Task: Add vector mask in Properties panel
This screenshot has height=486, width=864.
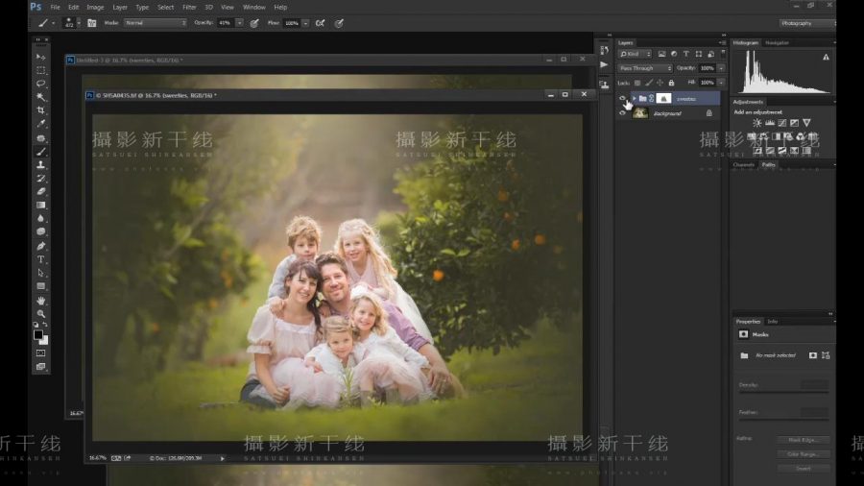Action: [x=826, y=355]
